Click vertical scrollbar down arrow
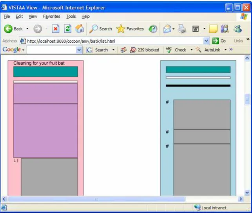This screenshot has width=252, height=214. (247, 192)
